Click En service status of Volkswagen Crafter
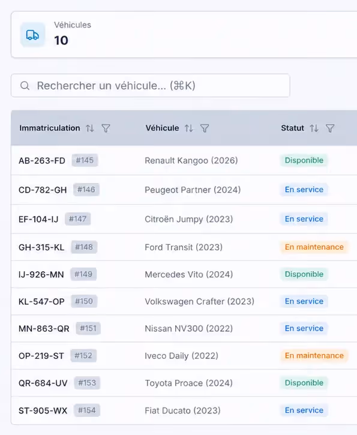The width and height of the screenshot is (357, 435). coord(304,302)
